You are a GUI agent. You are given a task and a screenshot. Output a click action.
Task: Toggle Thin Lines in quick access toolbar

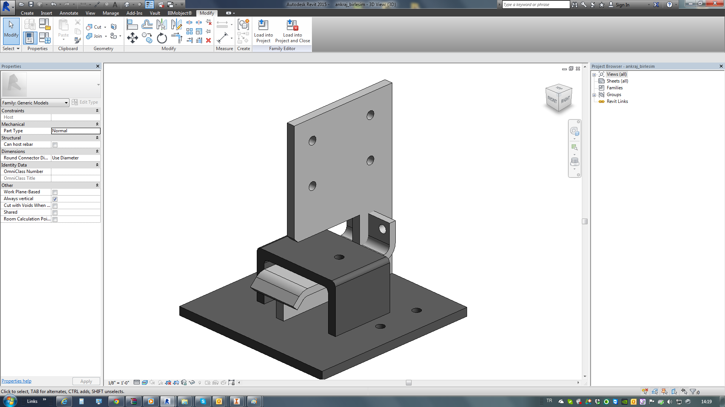[x=149, y=4]
